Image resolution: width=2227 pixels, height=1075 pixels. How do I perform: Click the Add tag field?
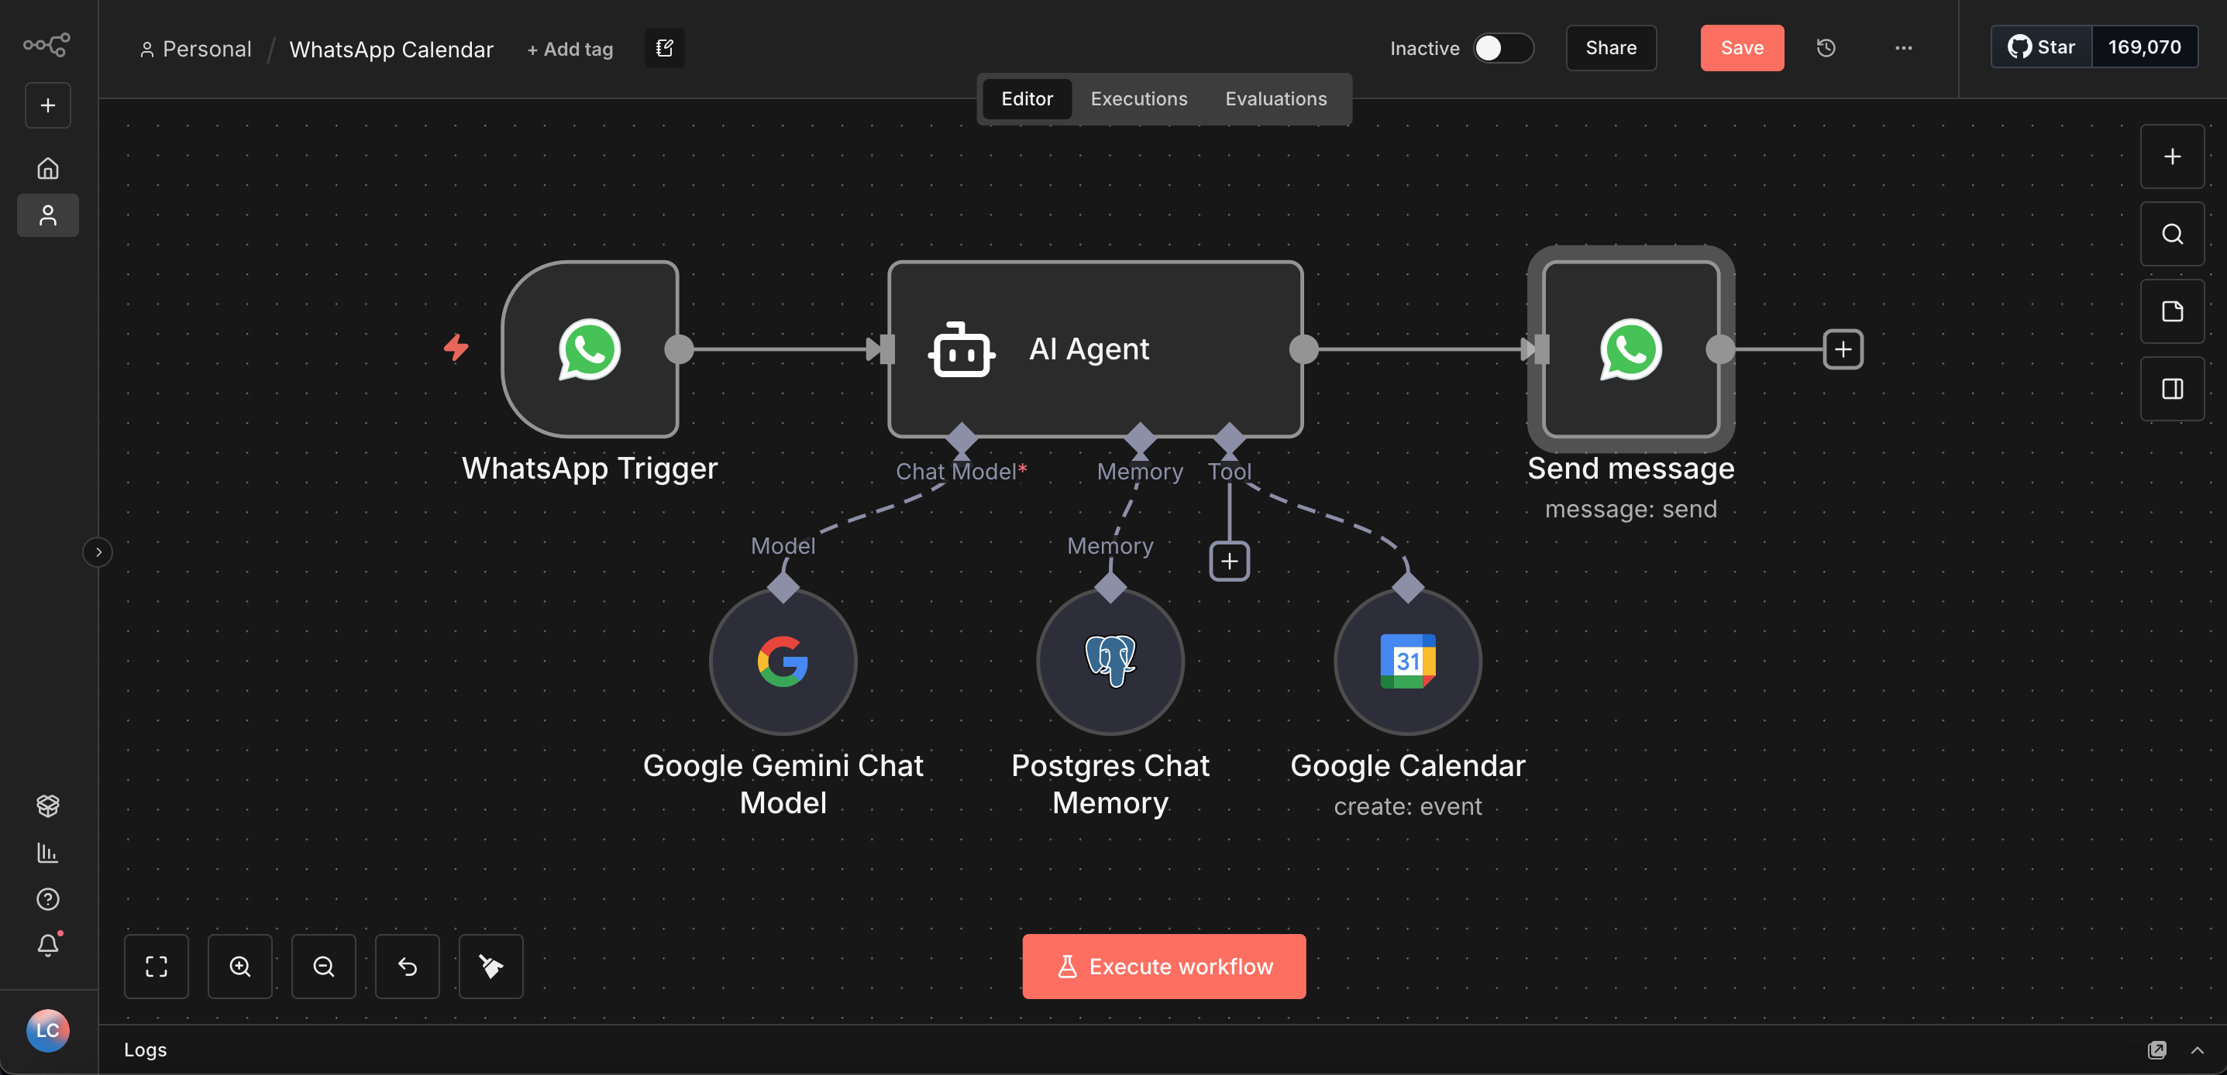[x=570, y=50]
